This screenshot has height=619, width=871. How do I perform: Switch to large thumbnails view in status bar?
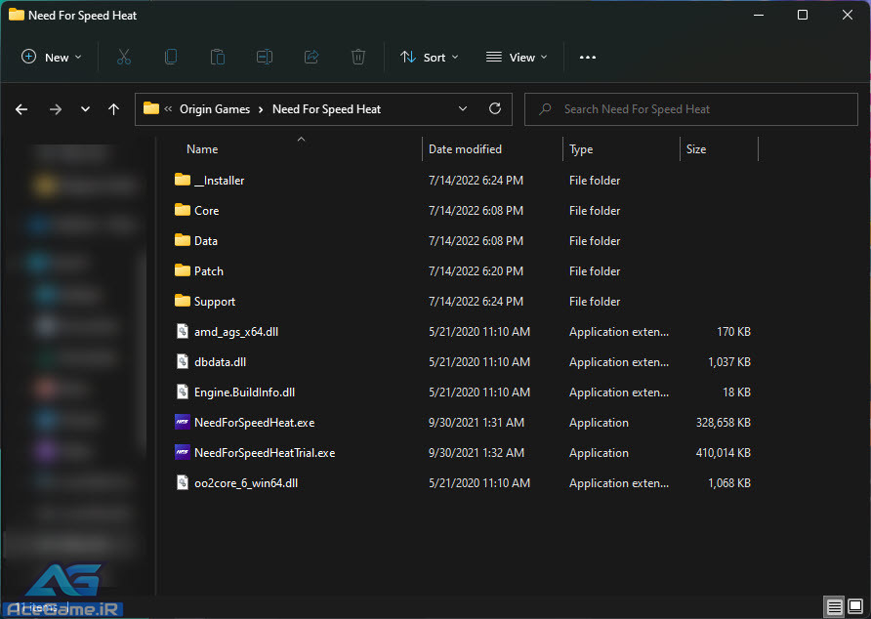click(x=856, y=607)
